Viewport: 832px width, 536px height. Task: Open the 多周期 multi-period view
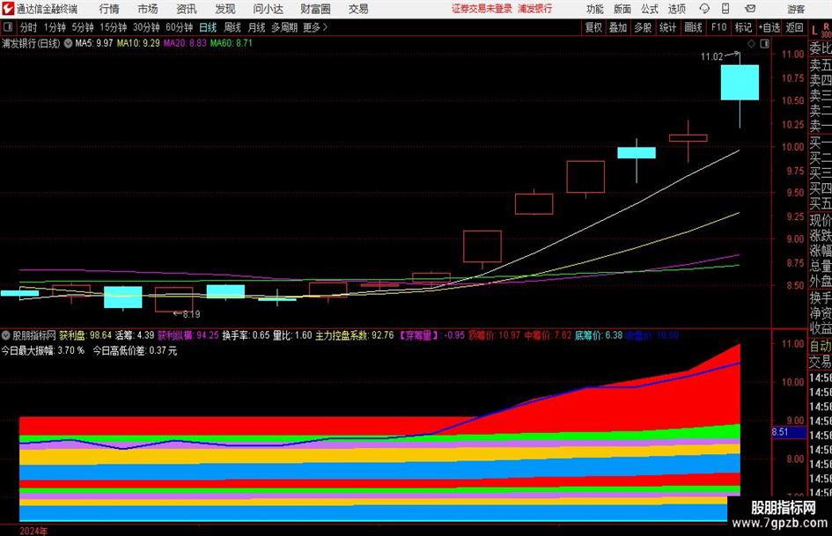(284, 27)
